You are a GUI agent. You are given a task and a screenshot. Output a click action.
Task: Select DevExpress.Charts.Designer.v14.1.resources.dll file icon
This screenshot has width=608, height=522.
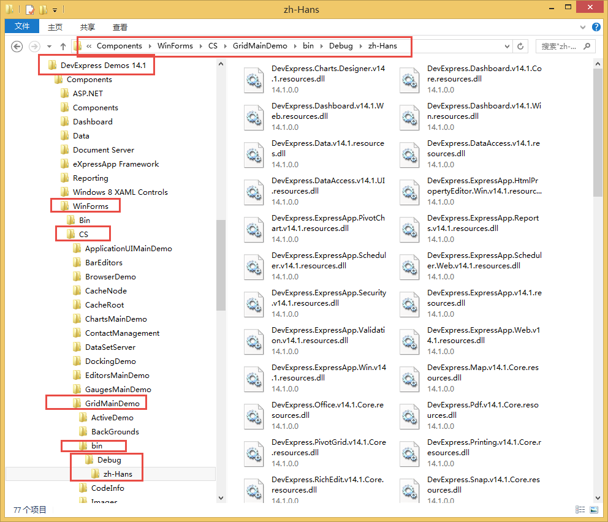click(x=254, y=80)
